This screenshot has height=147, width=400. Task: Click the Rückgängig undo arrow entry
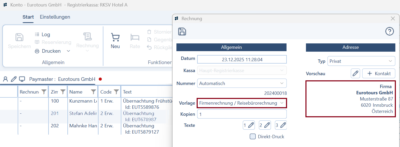pyautogui.click(x=159, y=47)
